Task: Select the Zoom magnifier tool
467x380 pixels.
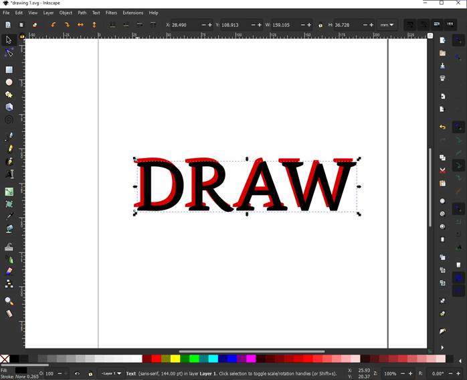Action: tap(9, 301)
